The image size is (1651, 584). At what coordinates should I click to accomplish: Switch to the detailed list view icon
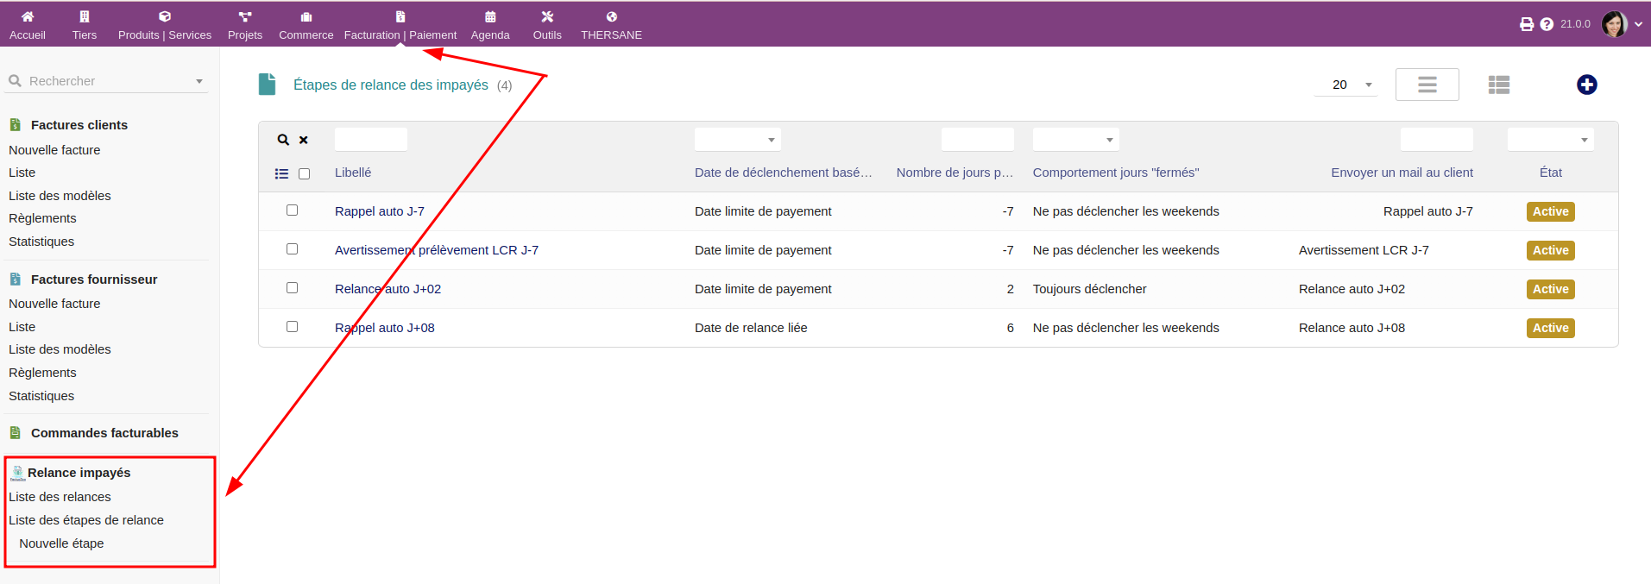click(1498, 85)
